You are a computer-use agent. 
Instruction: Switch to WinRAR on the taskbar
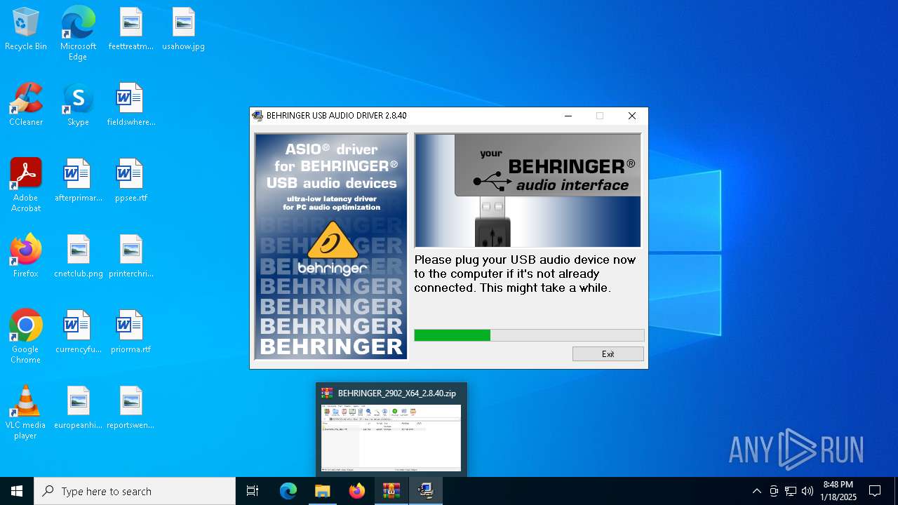391,491
